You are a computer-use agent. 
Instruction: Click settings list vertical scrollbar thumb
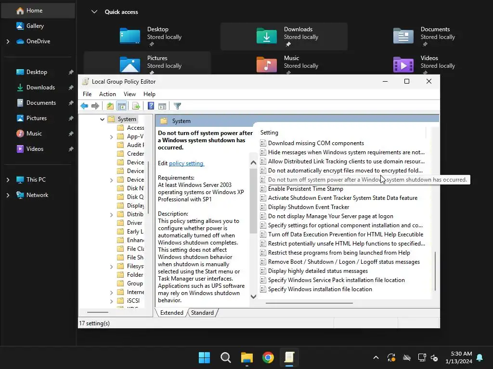(x=435, y=271)
